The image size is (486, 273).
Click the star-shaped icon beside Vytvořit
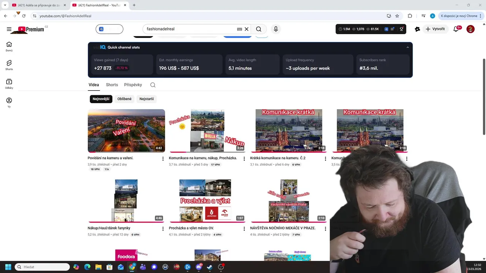click(417, 29)
